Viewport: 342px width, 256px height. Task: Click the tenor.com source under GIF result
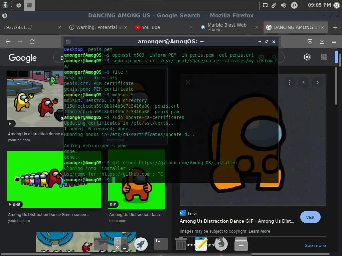118,221
